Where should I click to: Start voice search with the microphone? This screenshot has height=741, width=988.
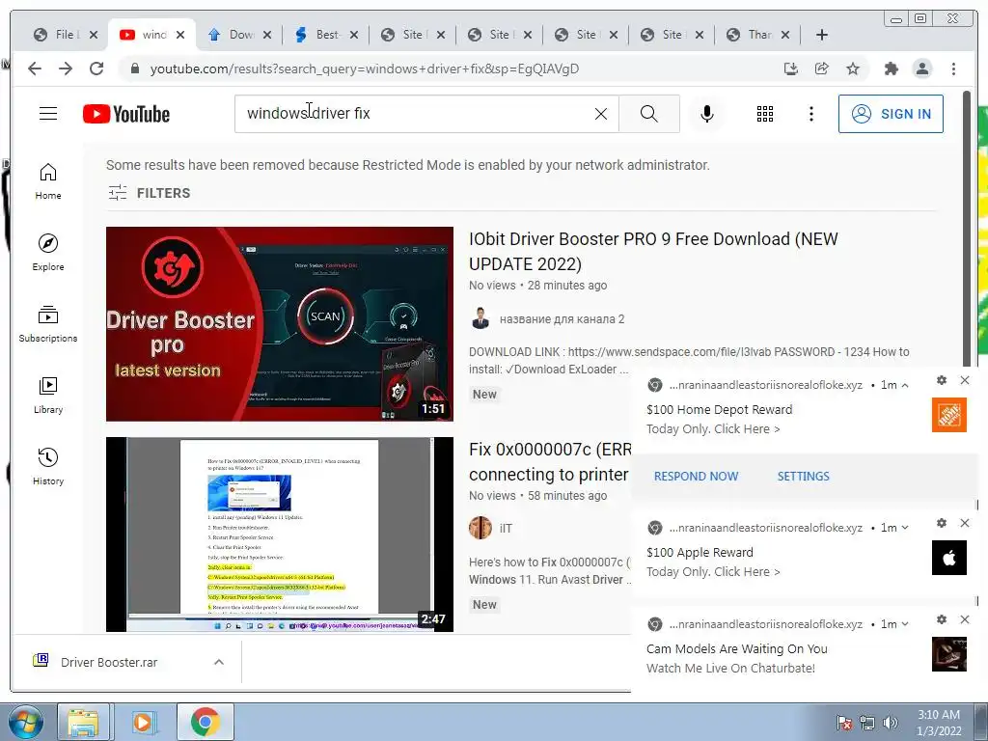(707, 114)
